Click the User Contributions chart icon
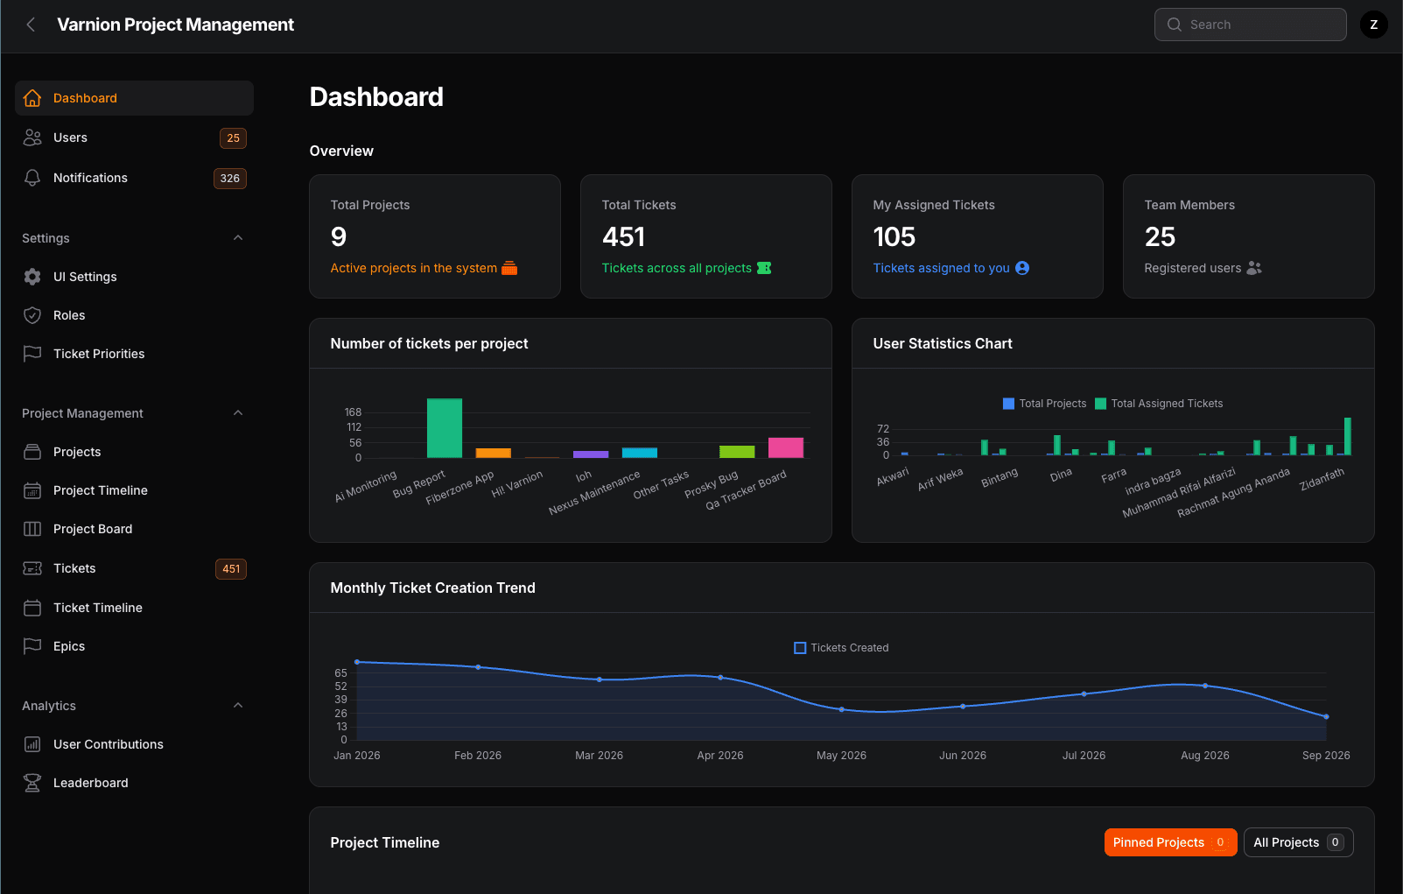The height and width of the screenshot is (894, 1403). click(32, 744)
